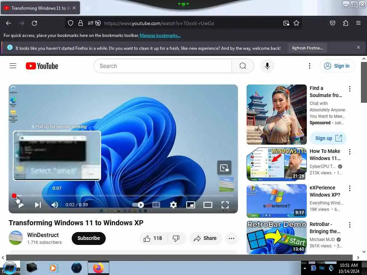The height and width of the screenshot is (275, 367).
Task: Click Sign in button
Action: click(337, 66)
